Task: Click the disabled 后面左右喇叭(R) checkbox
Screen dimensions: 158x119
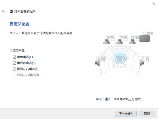Action: (14, 75)
